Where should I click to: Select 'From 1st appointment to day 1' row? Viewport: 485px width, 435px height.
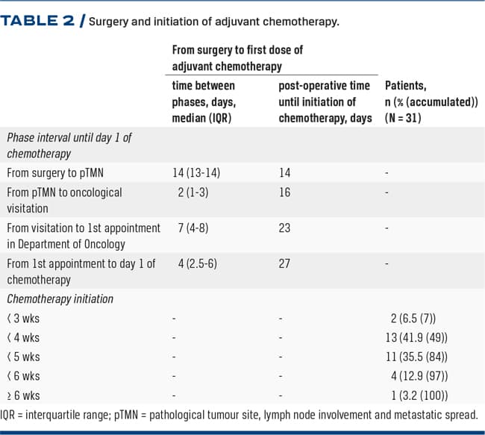click(81, 271)
